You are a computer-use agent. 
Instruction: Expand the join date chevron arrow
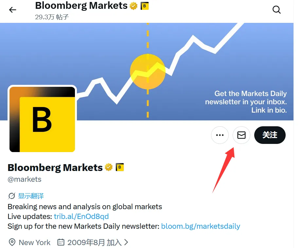coord(126,242)
